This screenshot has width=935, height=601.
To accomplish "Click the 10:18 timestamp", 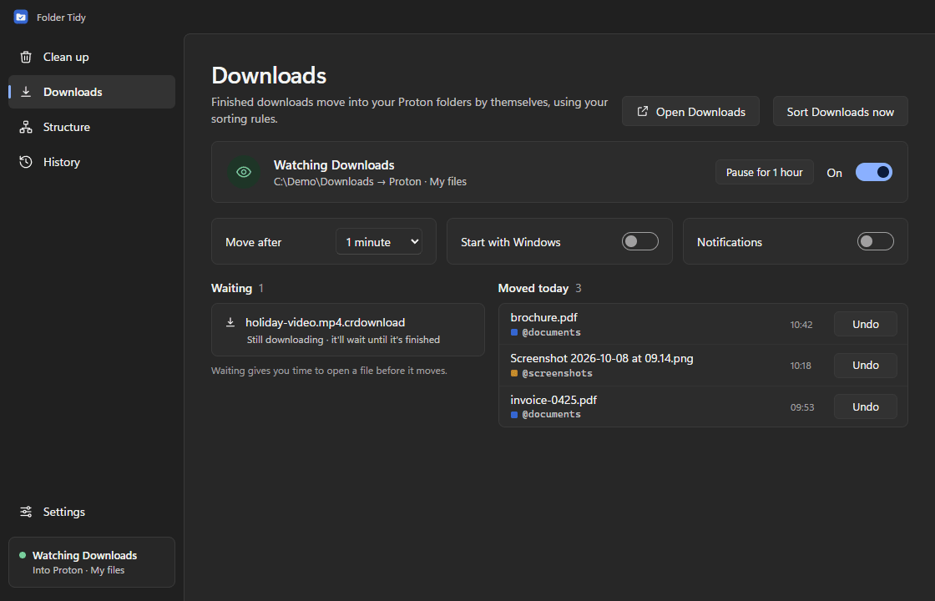I will point(801,366).
